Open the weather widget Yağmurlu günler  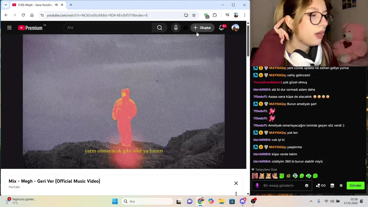coord(20,201)
